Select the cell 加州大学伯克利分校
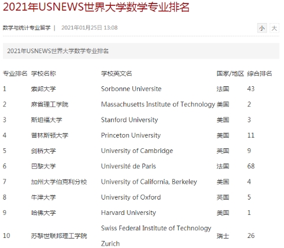The image size is (284, 248). 59,182
